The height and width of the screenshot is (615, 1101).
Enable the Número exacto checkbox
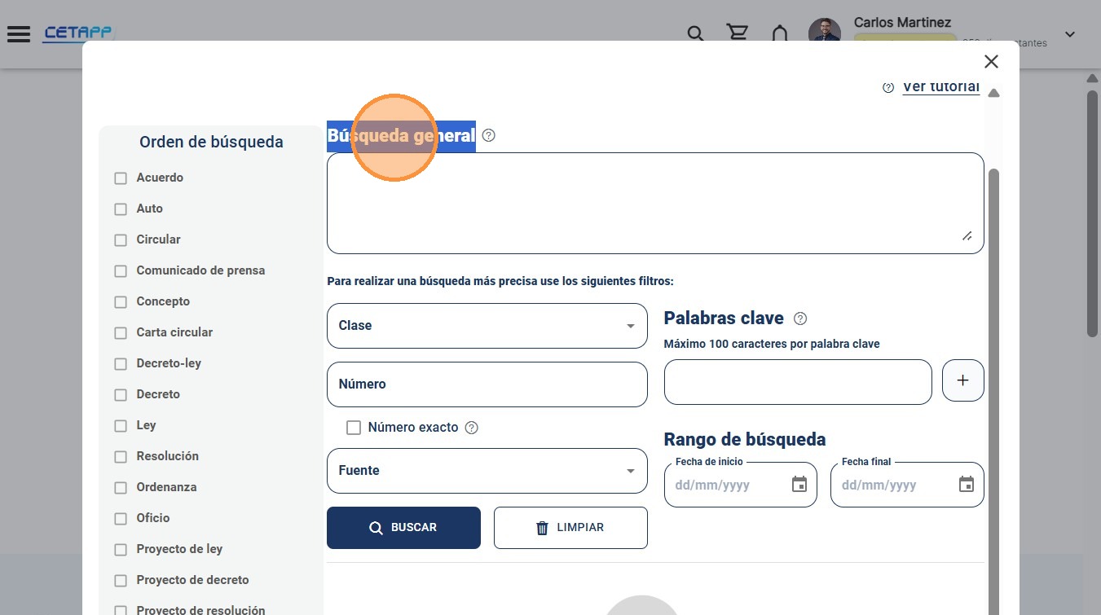tap(354, 428)
